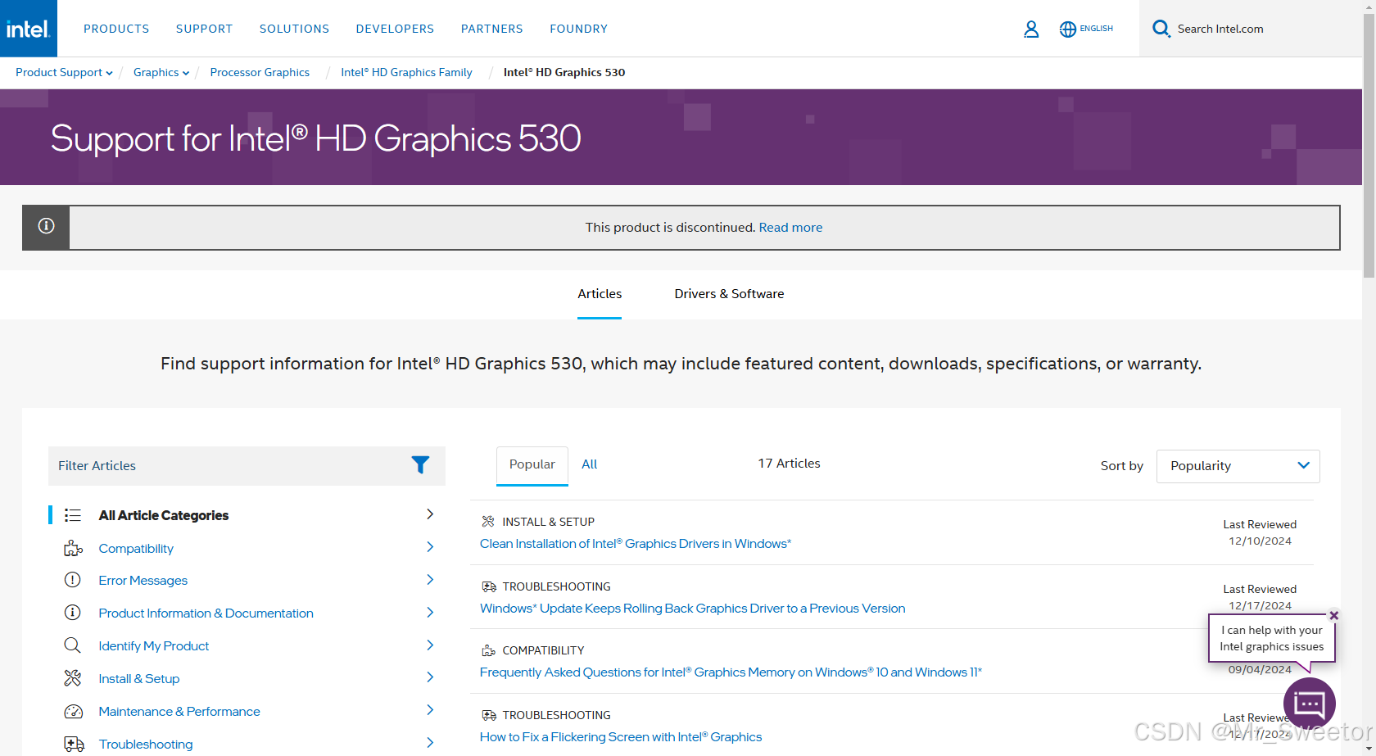Open Windows Update Keeps Rolling Back article
The image size is (1376, 756).
click(x=693, y=609)
